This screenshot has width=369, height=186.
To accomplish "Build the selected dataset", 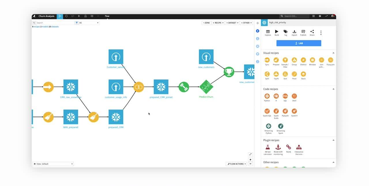I will pos(277,33).
